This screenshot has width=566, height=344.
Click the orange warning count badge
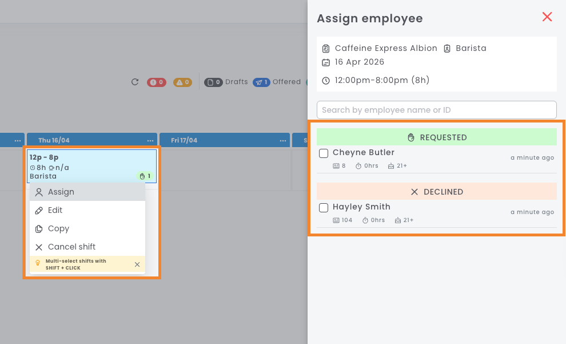click(x=182, y=82)
